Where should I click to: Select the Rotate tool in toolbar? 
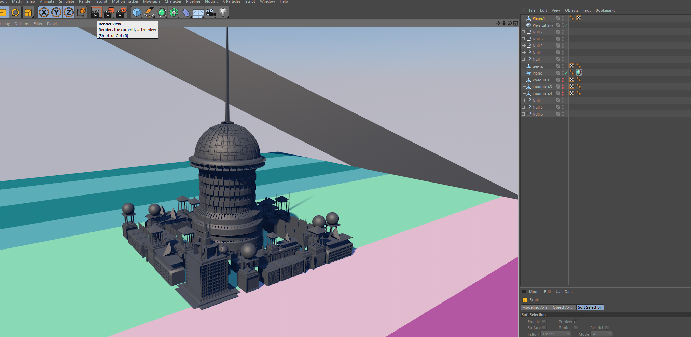[x=15, y=13]
